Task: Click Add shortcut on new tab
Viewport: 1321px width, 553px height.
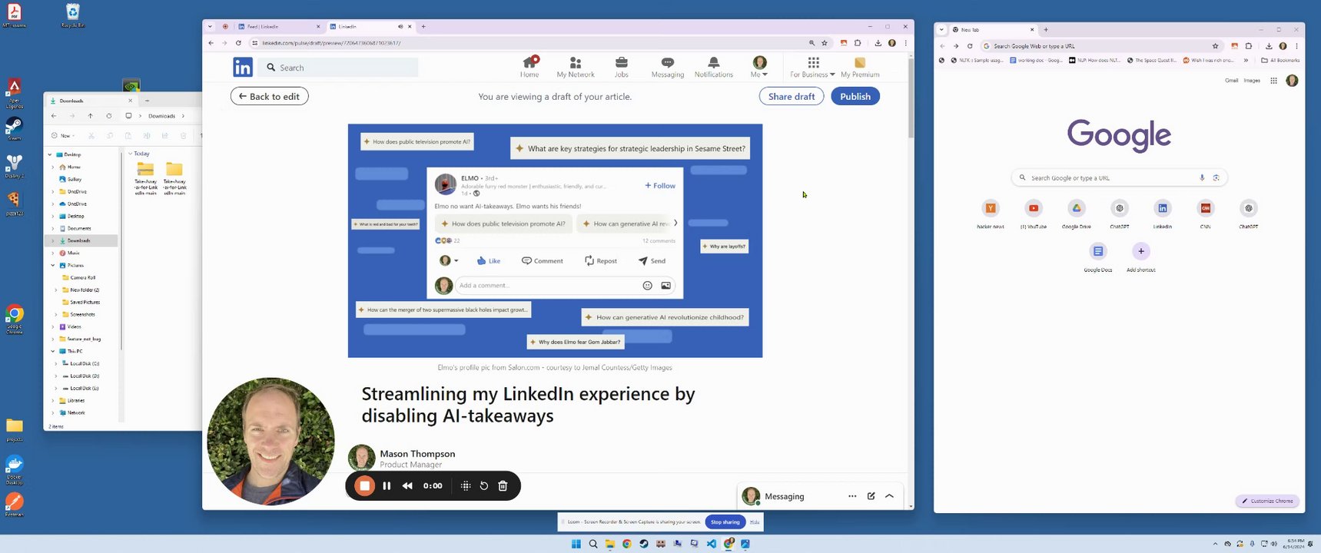Action: tap(1141, 257)
